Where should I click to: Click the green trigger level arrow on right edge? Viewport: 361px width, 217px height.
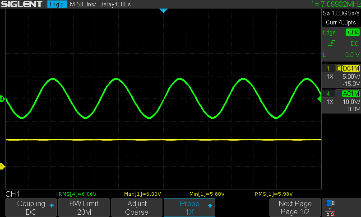click(319, 99)
